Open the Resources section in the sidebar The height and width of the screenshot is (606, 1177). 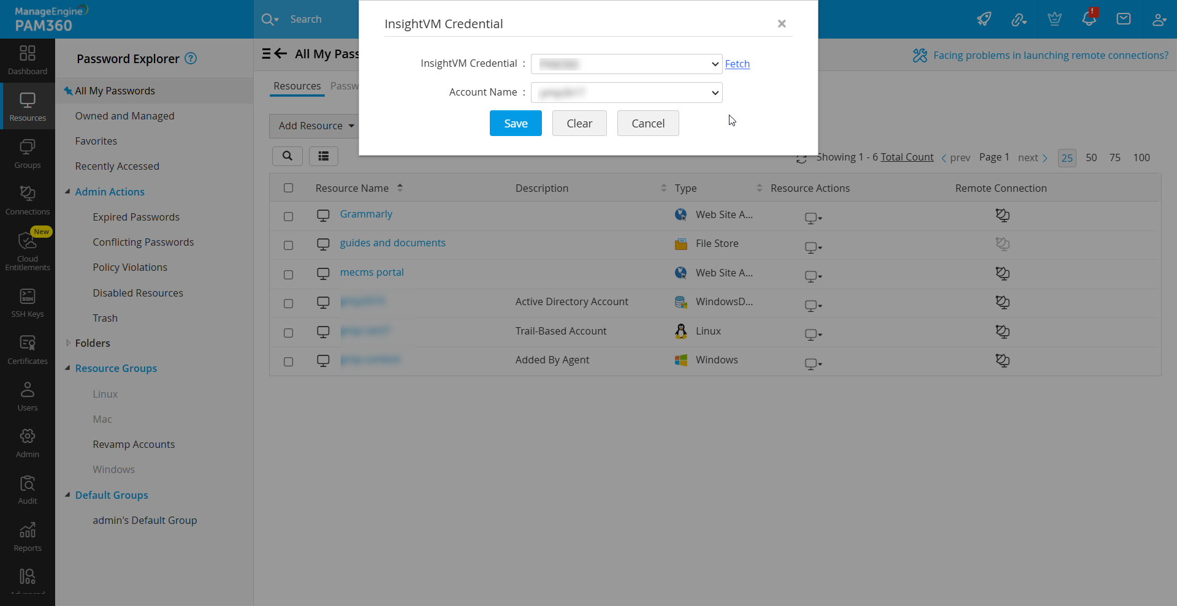coord(27,105)
